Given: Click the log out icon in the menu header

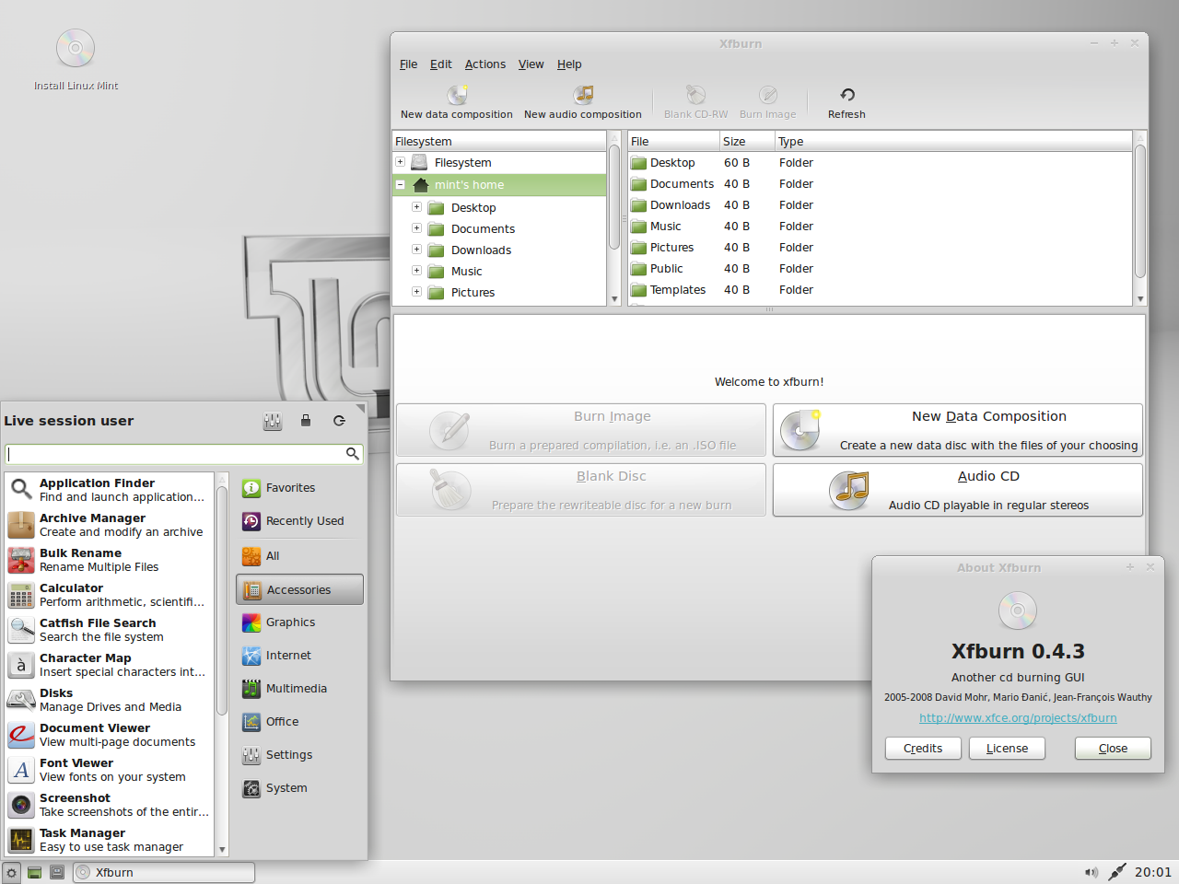Looking at the screenshot, I should (x=339, y=421).
